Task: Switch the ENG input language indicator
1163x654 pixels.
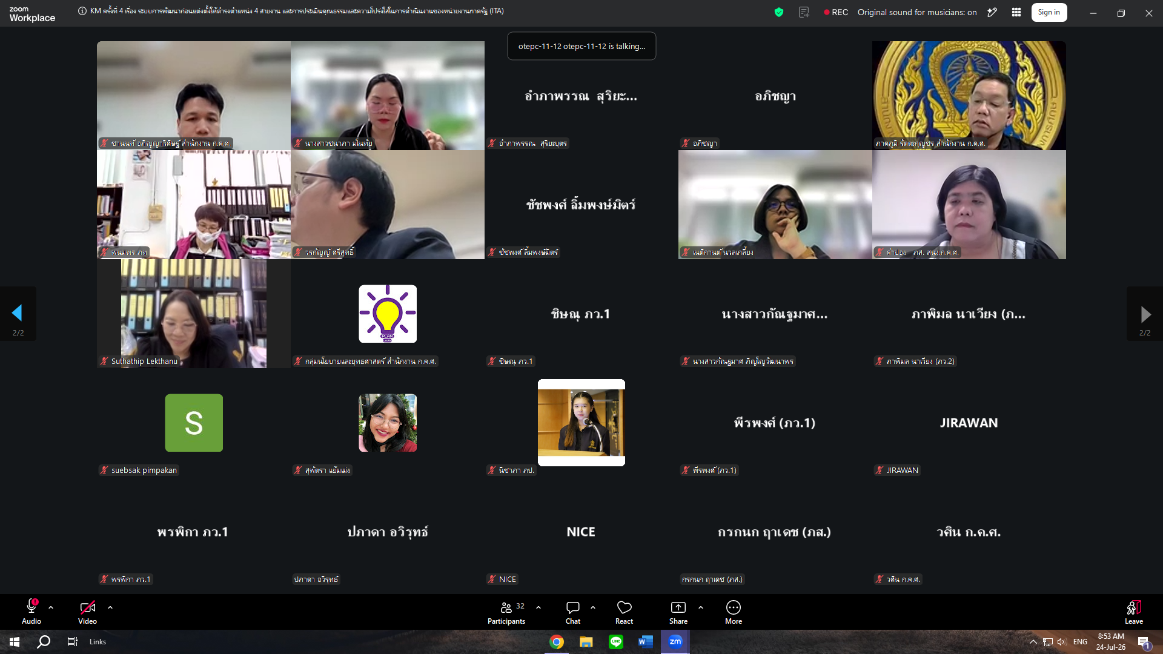Action: [x=1080, y=642]
